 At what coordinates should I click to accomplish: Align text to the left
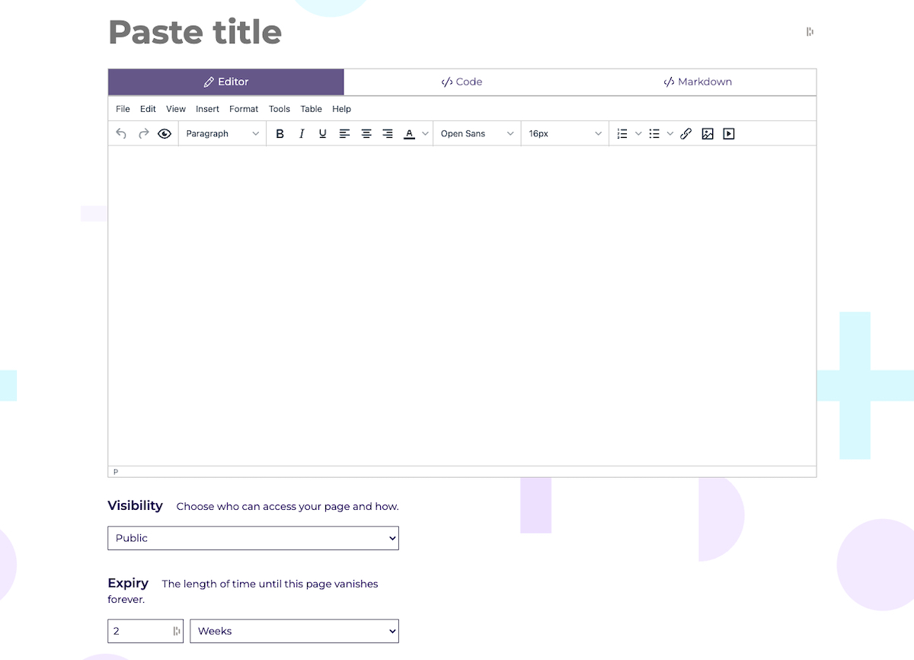click(345, 133)
